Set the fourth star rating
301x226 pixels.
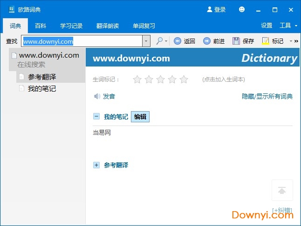(172, 80)
